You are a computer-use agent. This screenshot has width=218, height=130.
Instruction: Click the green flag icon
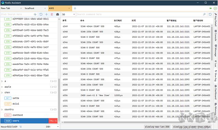point(211,8)
